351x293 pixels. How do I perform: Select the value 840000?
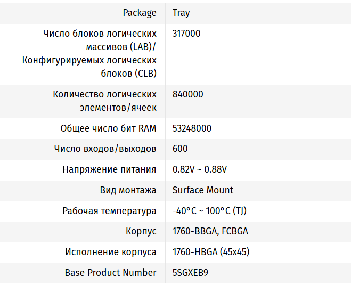click(187, 94)
